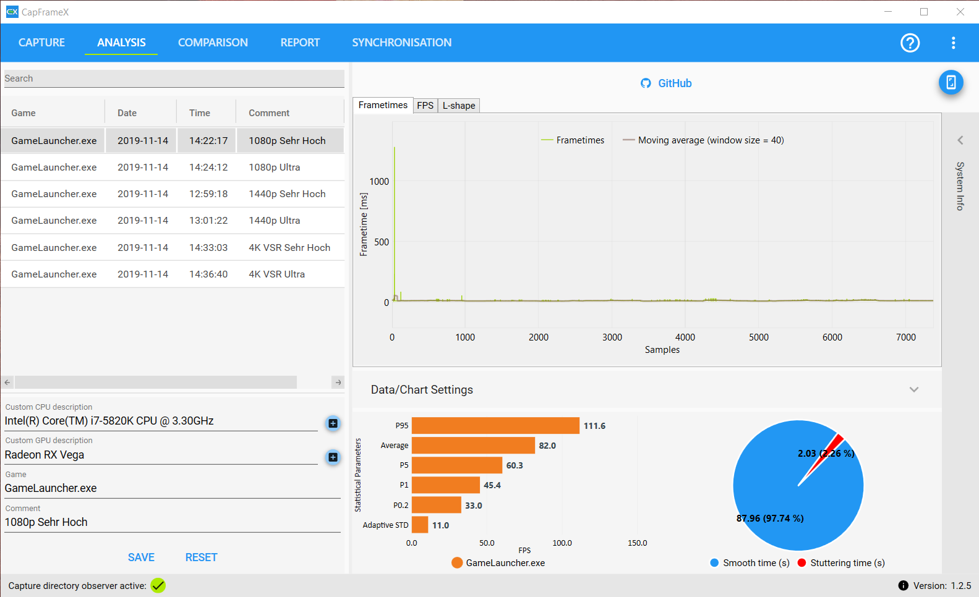Click the SAVE button
The height and width of the screenshot is (597, 979).
point(141,557)
